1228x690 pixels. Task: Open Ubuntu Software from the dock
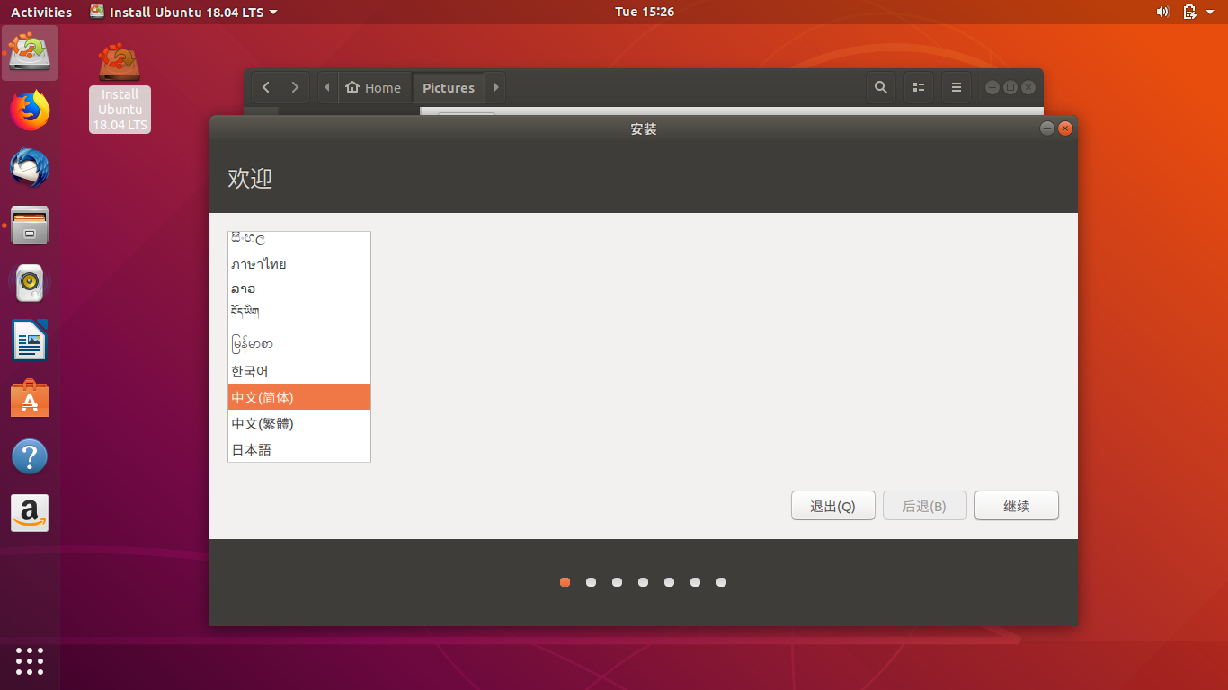click(30, 398)
